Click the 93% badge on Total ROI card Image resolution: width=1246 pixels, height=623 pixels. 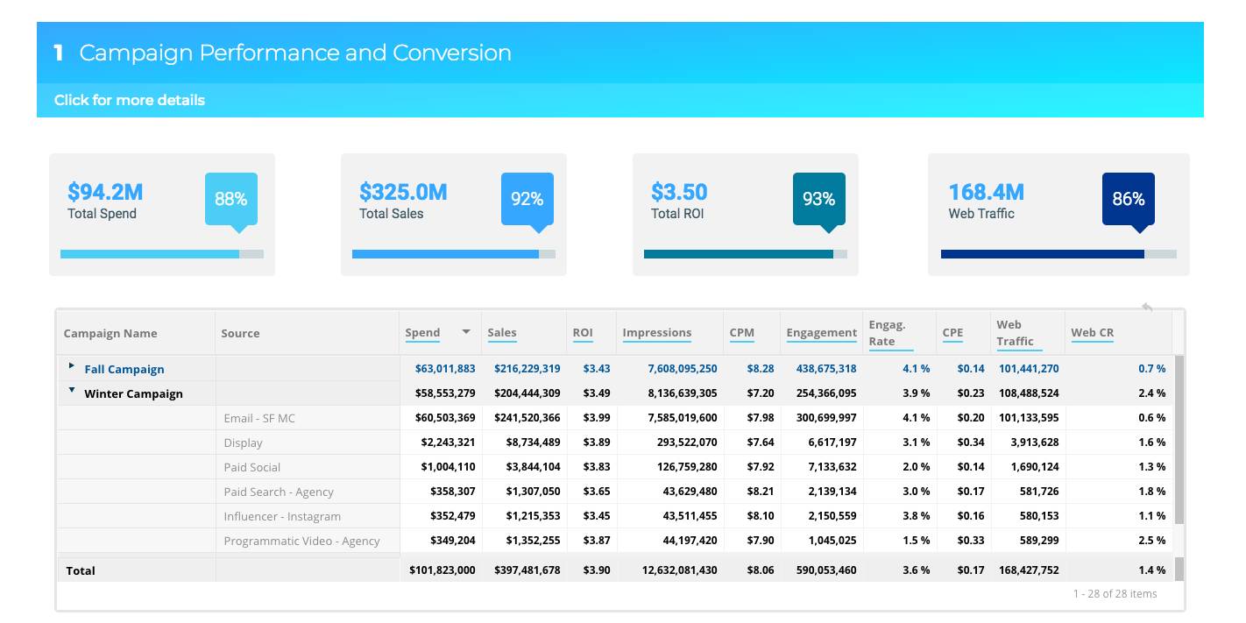coord(818,199)
